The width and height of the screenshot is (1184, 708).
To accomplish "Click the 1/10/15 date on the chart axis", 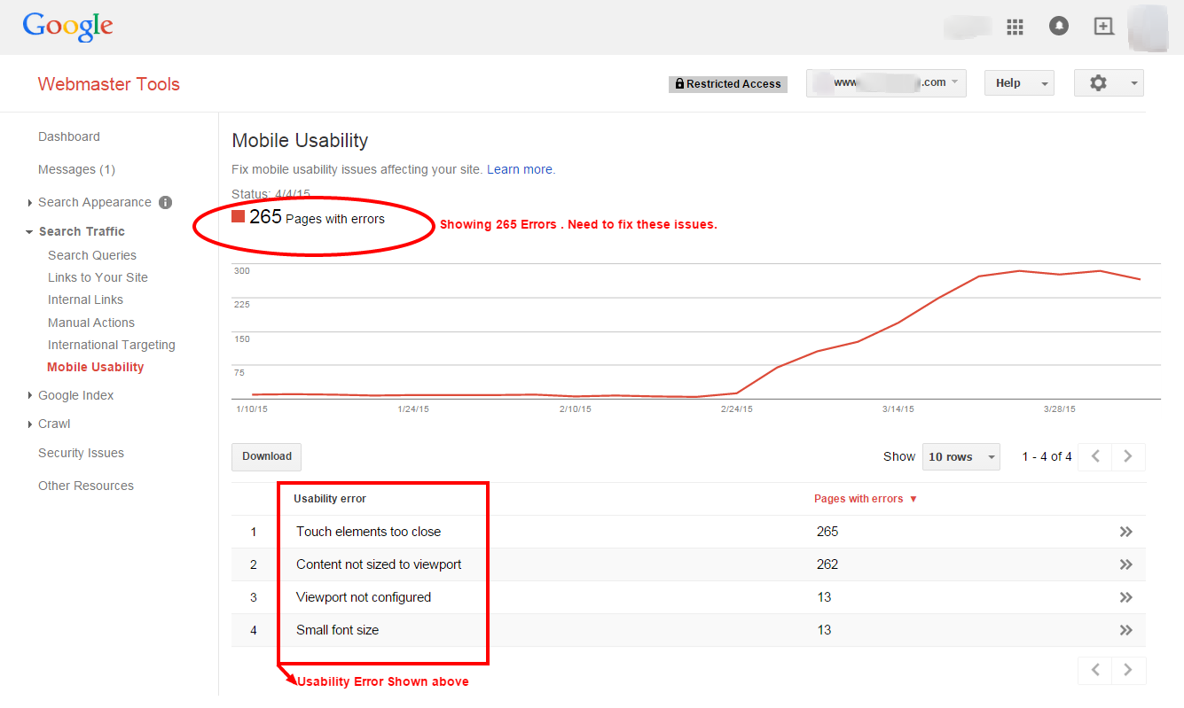I will pyautogui.click(x=252, y=409).
